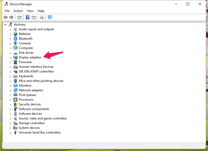The width and height of the screenshot is (208, 151).
Task: Select Human Interface Devices entry
Action: coord(36,67)
